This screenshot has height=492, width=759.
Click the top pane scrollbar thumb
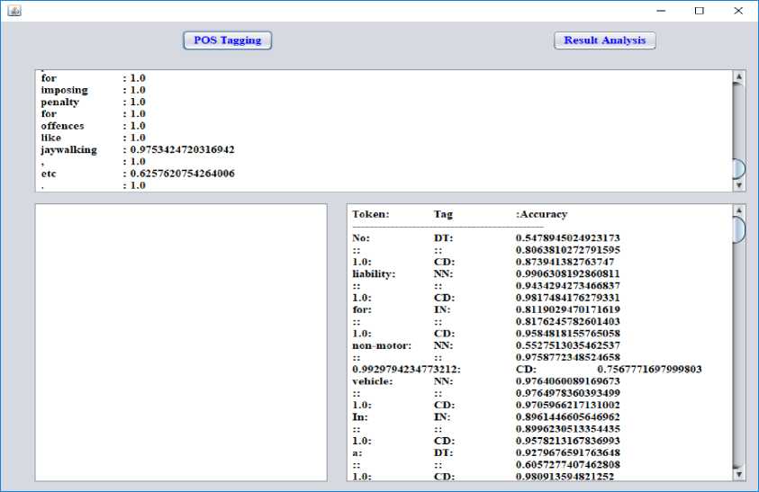(x=739, y=168)
